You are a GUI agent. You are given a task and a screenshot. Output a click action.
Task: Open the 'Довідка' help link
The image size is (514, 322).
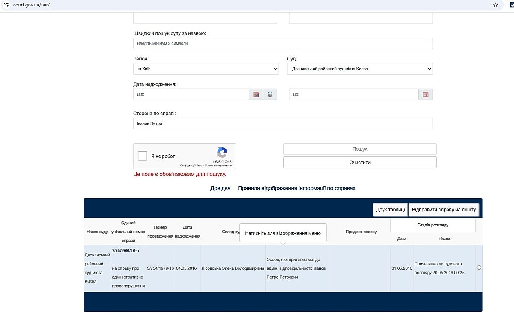pos(220,188)
